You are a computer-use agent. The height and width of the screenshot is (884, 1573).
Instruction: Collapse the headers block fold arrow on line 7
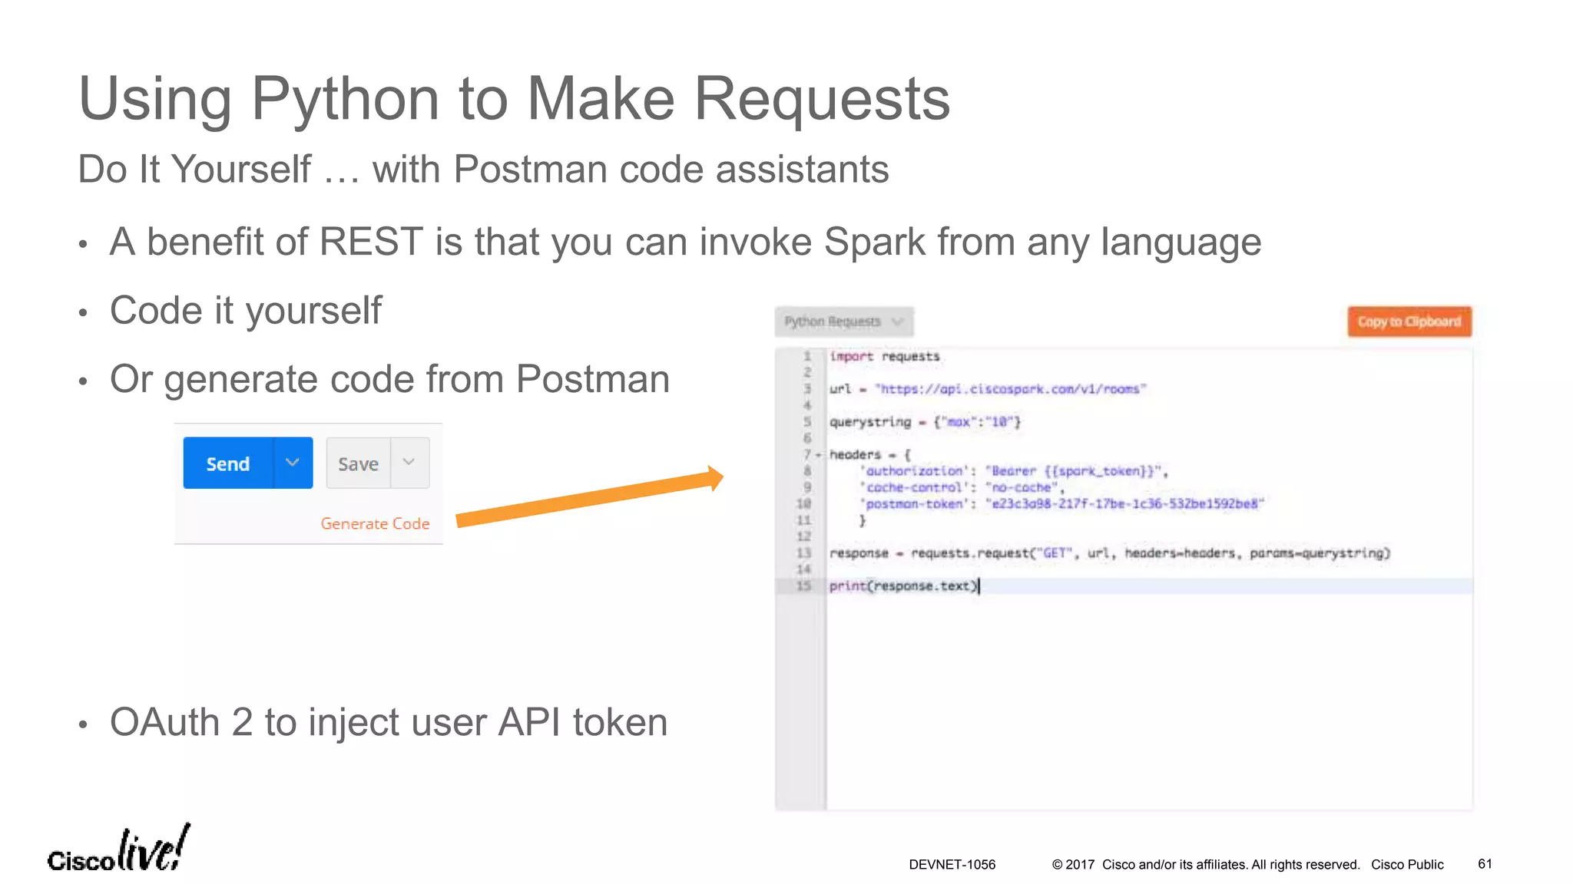[x=819, y=455]
